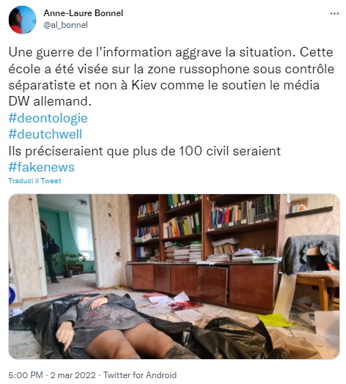
Task: Open the #deontologie hashtag
Action: [48, 118]
